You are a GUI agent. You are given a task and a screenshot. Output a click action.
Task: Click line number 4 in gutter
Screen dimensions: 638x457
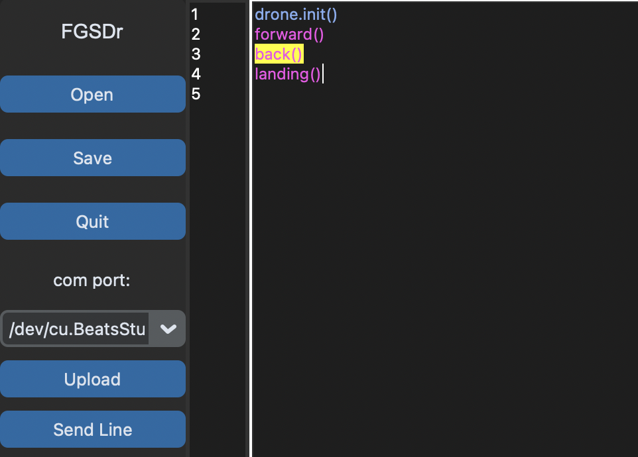tap(196, 74)
